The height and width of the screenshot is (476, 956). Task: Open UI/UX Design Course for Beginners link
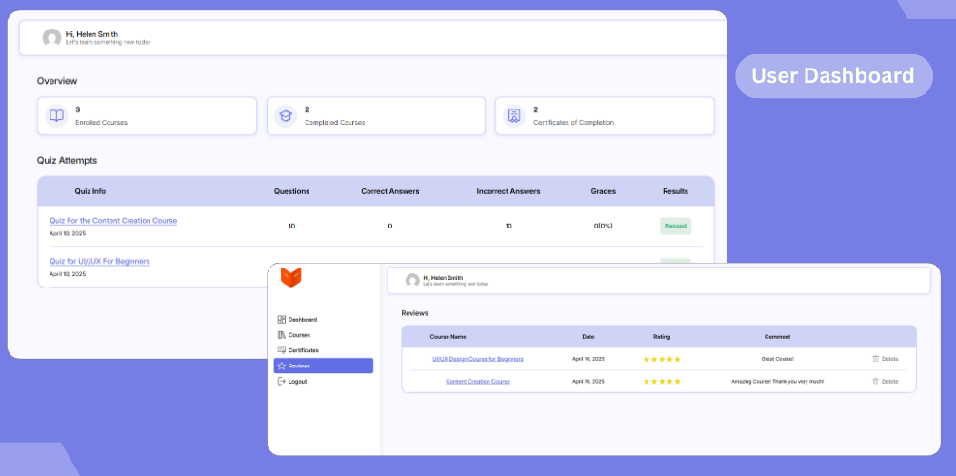click(478, 359)
